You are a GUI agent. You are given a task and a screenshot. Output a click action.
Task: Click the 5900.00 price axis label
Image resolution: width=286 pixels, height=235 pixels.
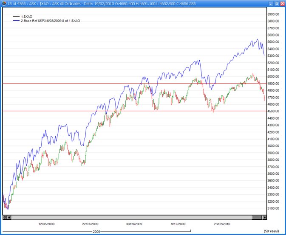coord(273,14)
